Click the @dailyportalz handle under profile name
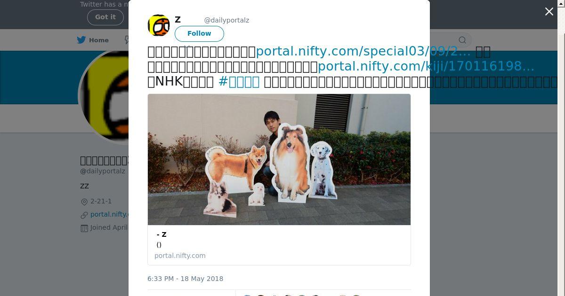Viewport: 565px width, 296px height. coord(103,171)
